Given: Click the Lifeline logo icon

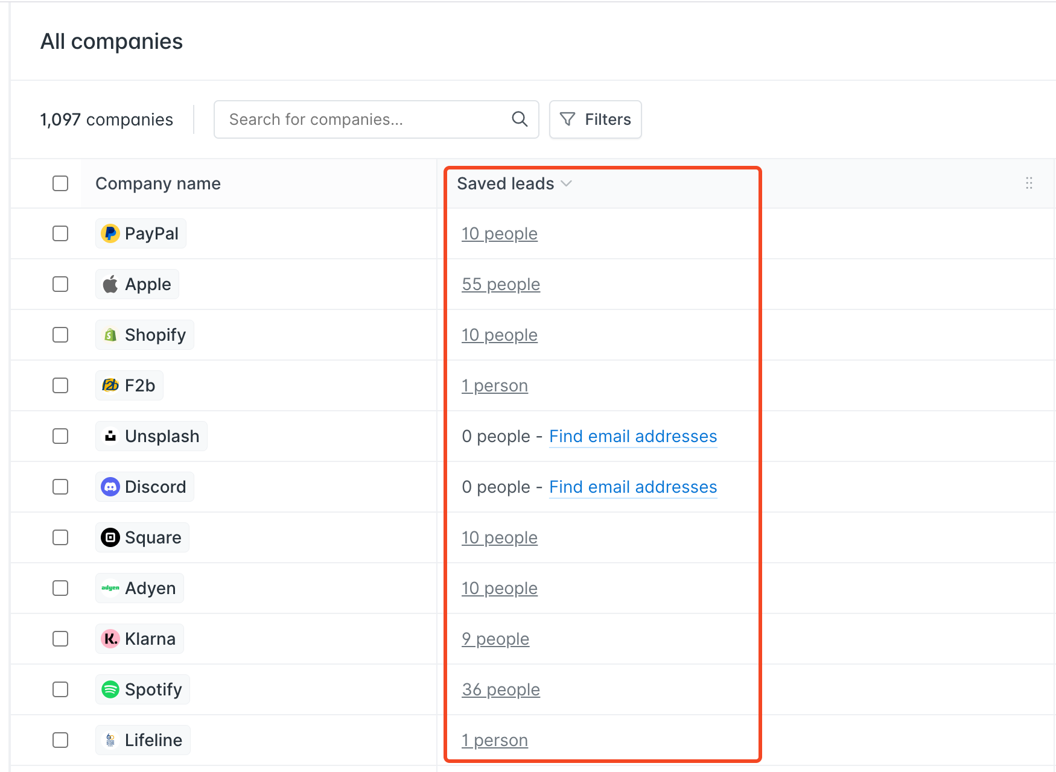Looking at the screenshot, I should click(x=110, y=740).
